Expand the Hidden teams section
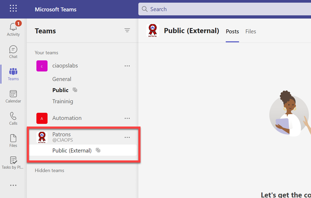Screen dimensions: 311x198 point(50,170)
